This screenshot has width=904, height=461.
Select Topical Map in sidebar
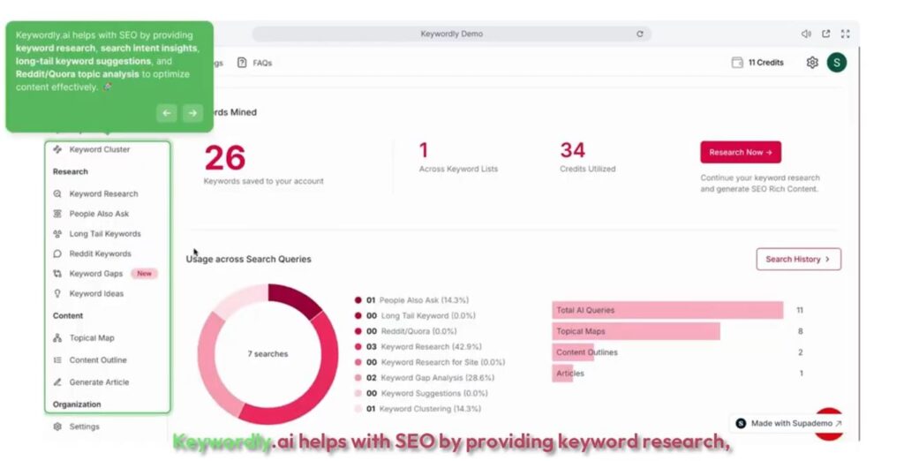pos(92,338)
